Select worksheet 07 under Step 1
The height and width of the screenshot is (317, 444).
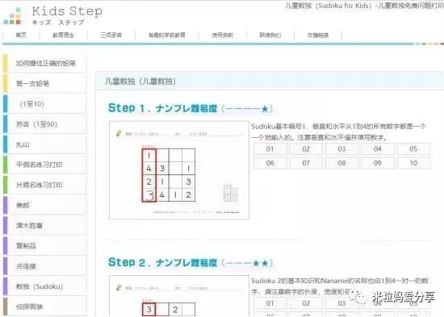tap(306, 163)
